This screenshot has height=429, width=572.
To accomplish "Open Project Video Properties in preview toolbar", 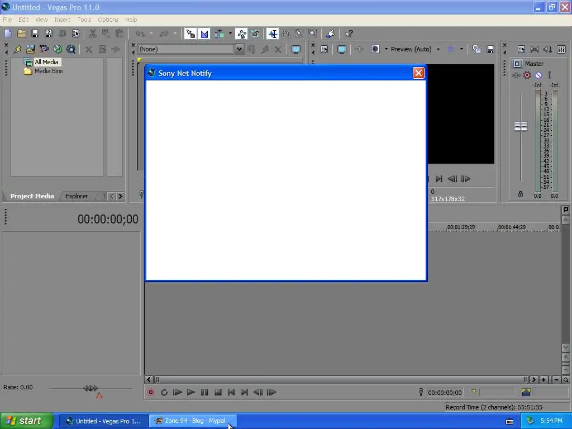I will [325, 49].
